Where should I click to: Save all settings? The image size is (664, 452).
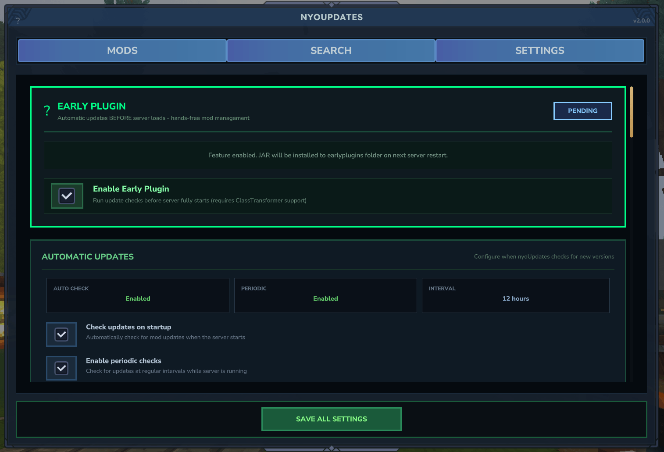coord(331,419)
